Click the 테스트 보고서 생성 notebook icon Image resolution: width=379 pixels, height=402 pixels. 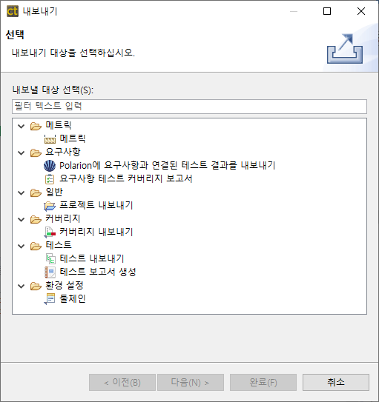pyautogui.click(x=50, y=272)
